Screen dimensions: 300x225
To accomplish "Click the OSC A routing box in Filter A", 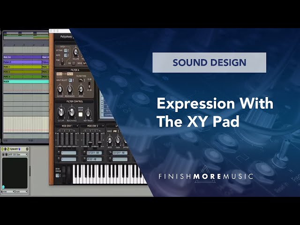I will click(x=60, y=74).
